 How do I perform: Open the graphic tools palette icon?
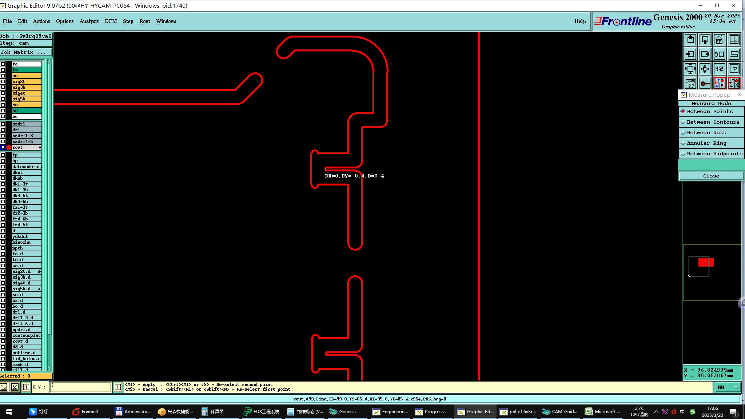pyautogui.click(x=690, y=83)
